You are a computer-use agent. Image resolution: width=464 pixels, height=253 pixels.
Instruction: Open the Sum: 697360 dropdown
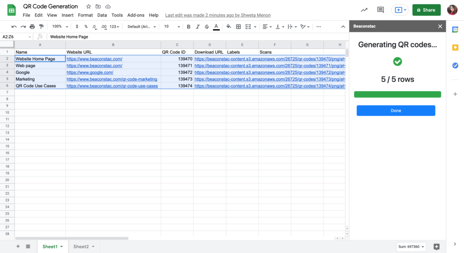411,247
